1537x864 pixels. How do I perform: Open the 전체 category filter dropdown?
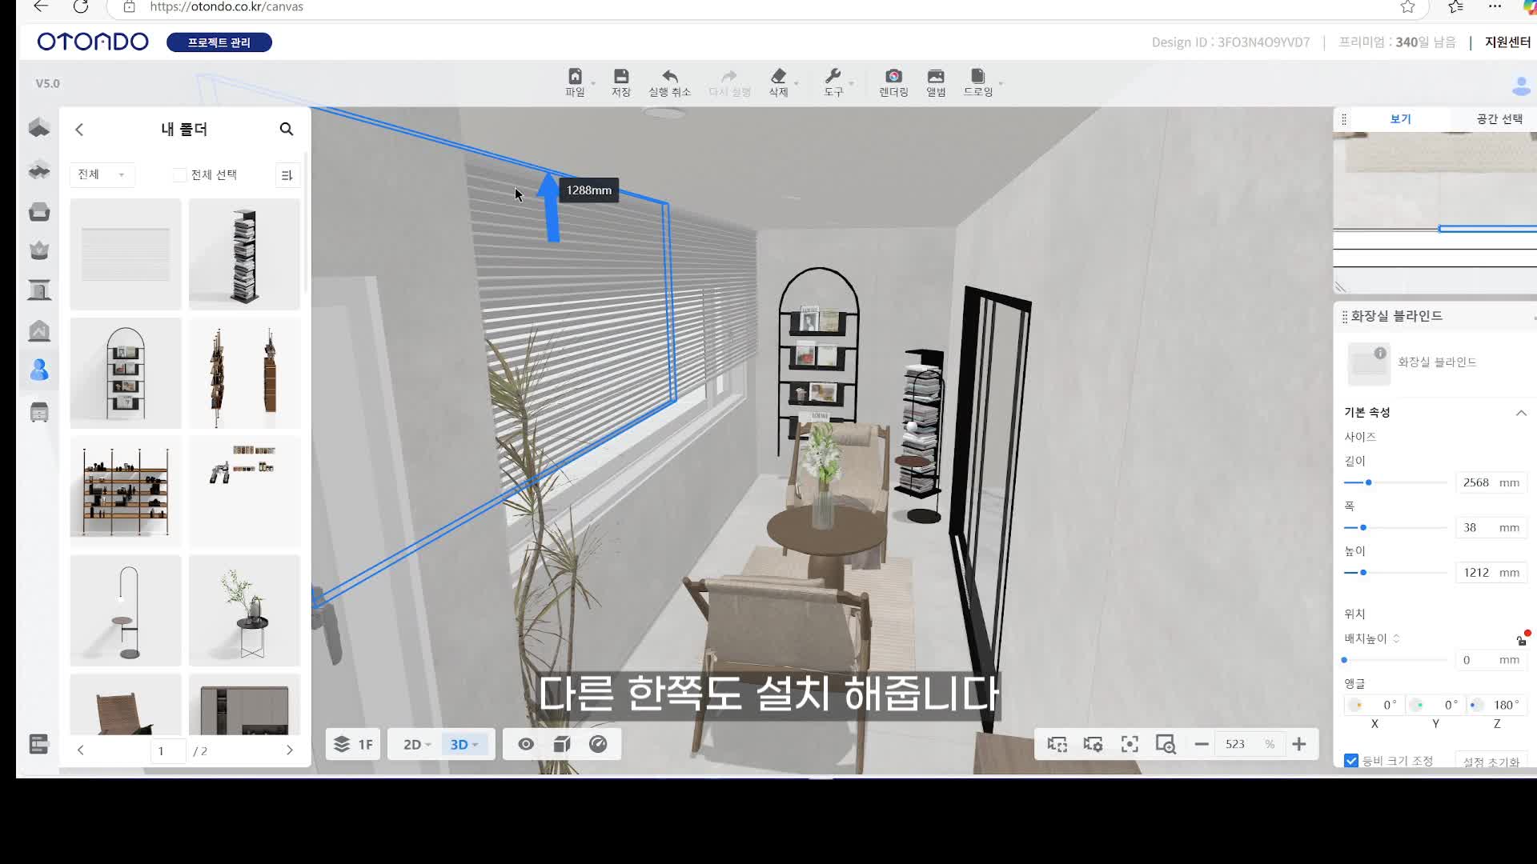pyautogui.click(x=102, y=175)
